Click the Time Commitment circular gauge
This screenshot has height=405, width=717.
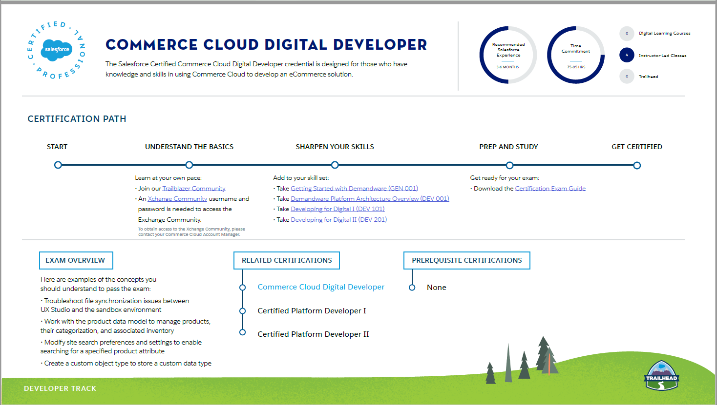pyautogui.click(x=575, y=55)
